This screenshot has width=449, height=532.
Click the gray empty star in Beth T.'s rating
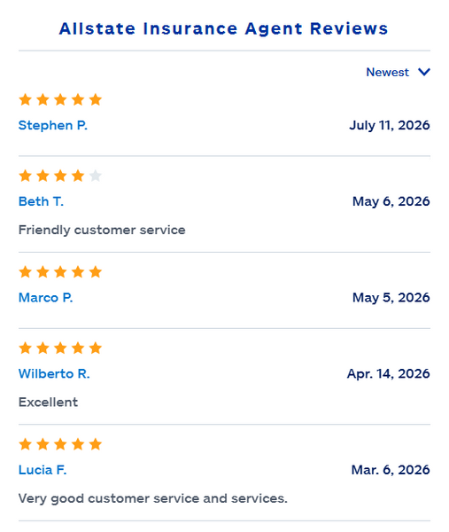pyautogui.click(x=96, y=176)
